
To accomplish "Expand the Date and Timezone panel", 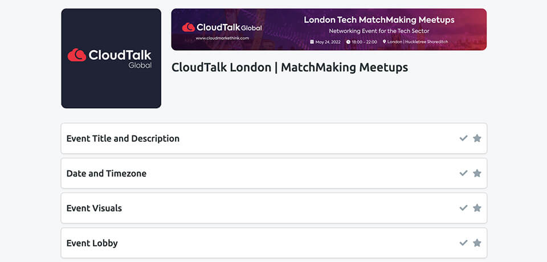I will (x=107, y=173).
